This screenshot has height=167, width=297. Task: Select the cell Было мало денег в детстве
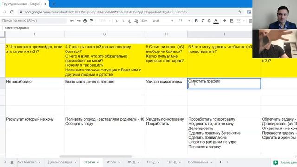point(105,83)
